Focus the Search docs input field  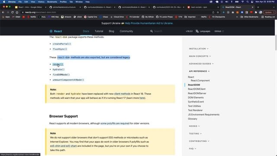click(x=158, y=31)
